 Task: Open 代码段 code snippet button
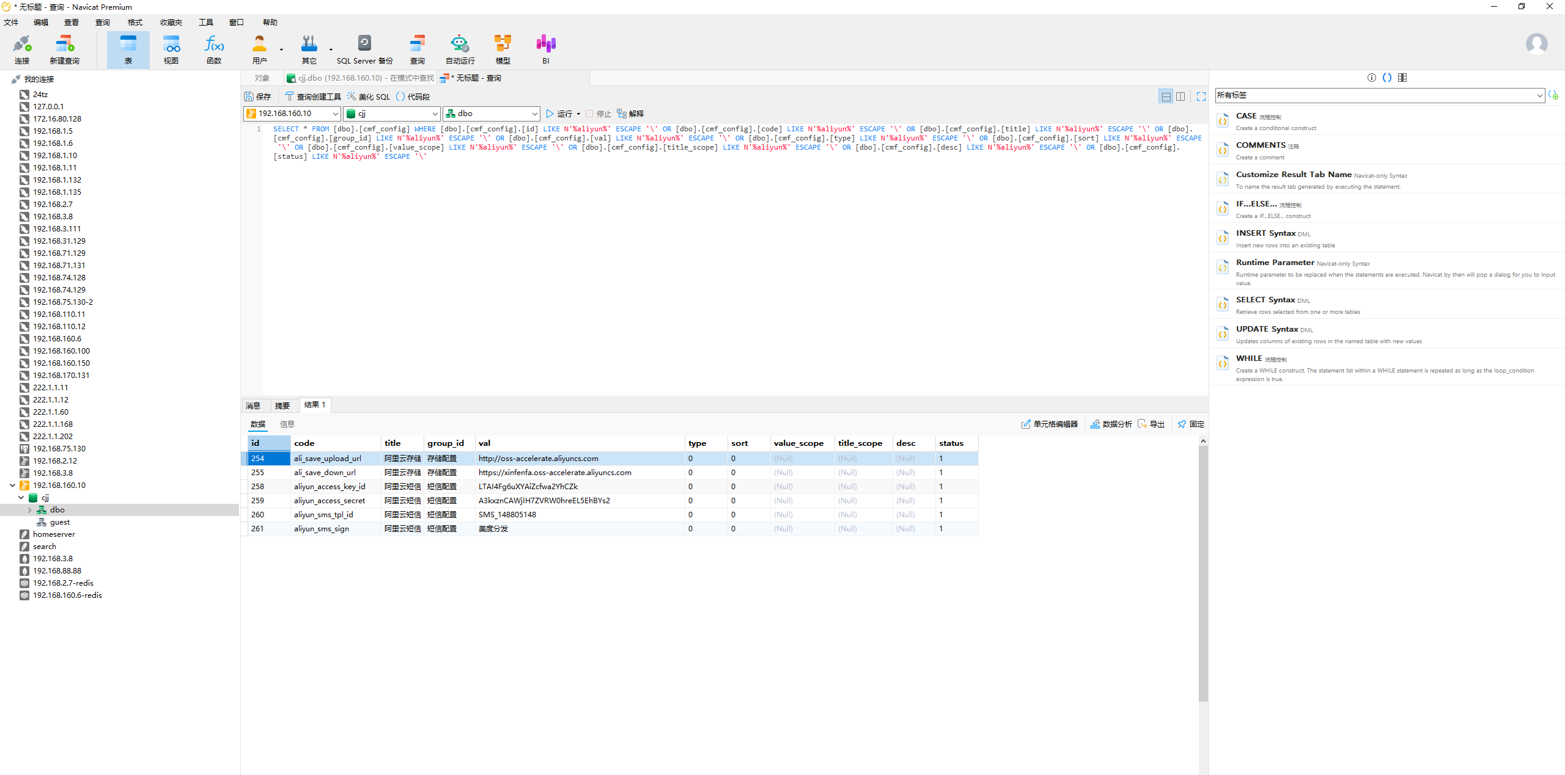pyautogui.click(x=413, y=96)
